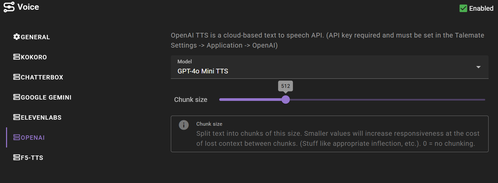Open the Chatterbox settings tab
Viewport: 498px width, 183px height.
pyautogui.click(x=38, y=77)
